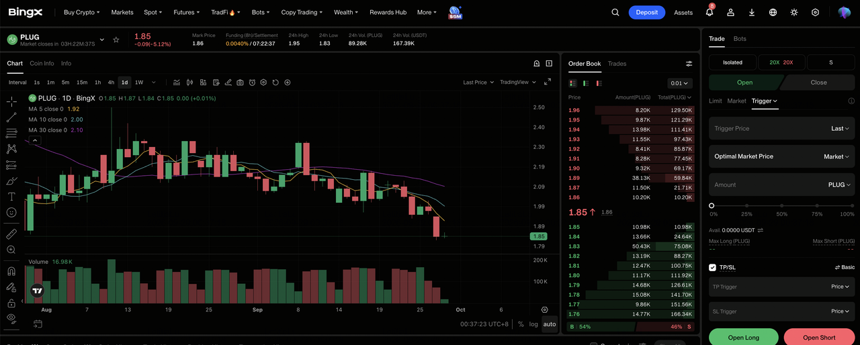
Task: Open order book settings sliders icon
Action: click(689, 64)
